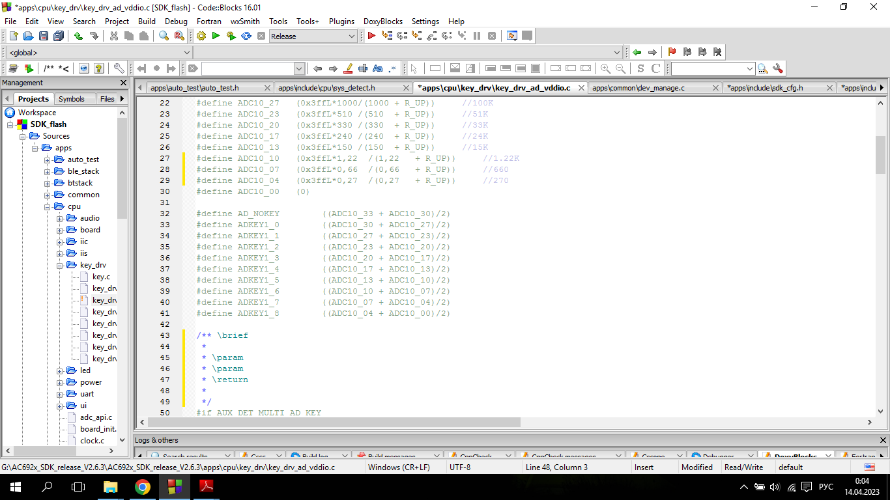Run ThreadSearch with the magnifier icon
890x500 pixels.
762,68
